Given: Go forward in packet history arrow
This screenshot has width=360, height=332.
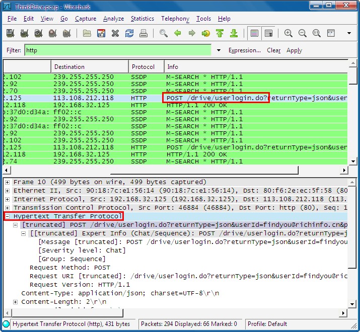Looking at the screenshot, I should click(x=192, y=33).
